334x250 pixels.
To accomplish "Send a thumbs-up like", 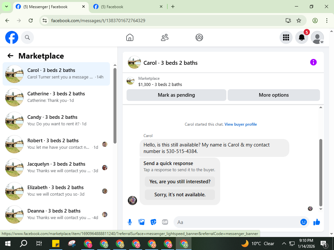I will (317, 222).
